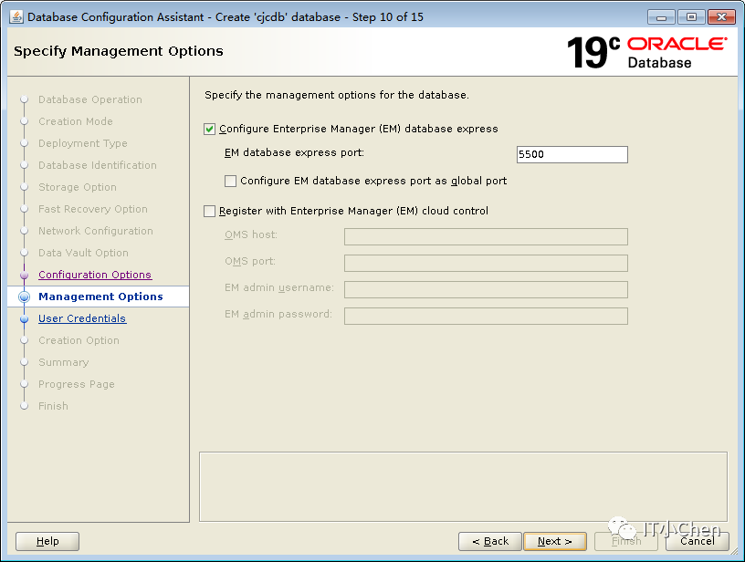745x562 pixels.
Task: Click the OMS port input field
Action: click(x=486, y=263)
